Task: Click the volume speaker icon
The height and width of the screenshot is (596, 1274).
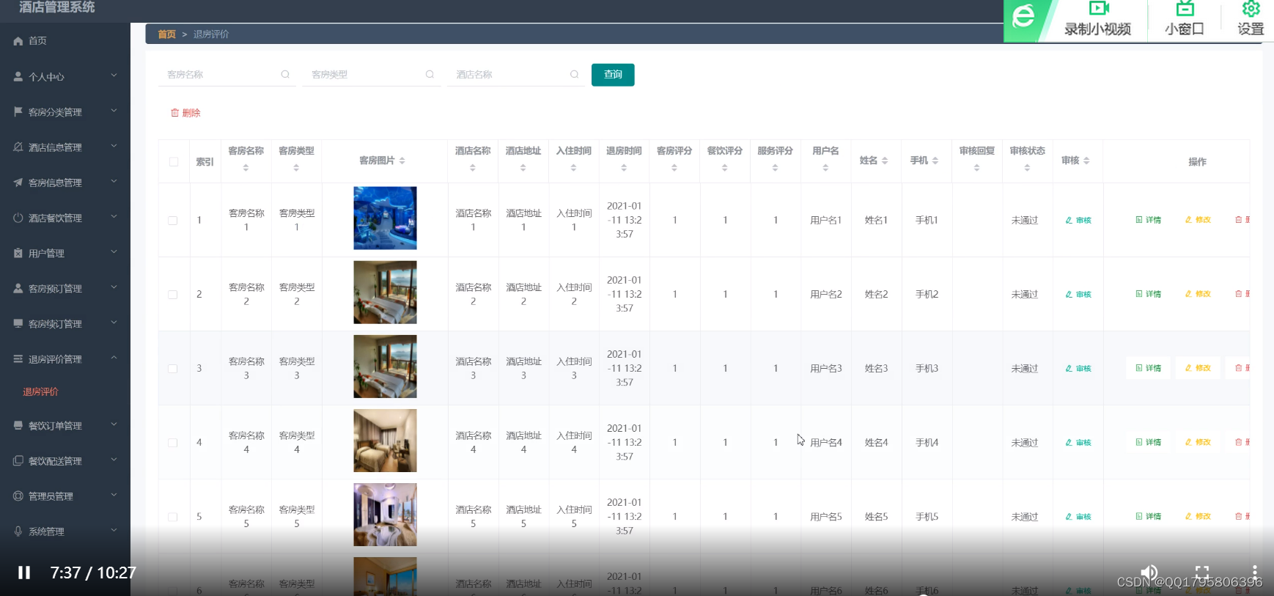Action: (x=1149, y=572)
